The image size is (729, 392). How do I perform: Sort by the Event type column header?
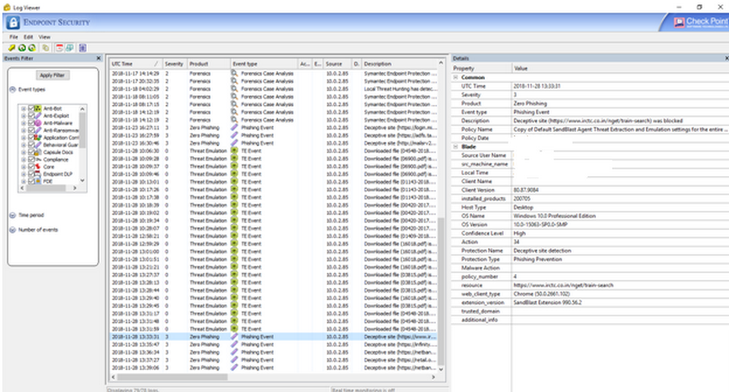click(263, 64)
